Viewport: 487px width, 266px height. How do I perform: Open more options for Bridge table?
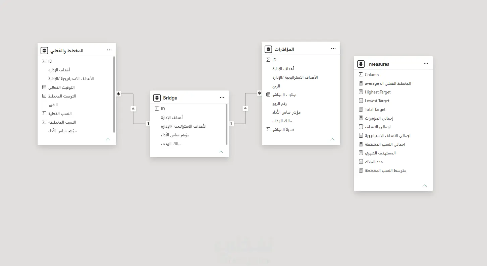[222, 98]
